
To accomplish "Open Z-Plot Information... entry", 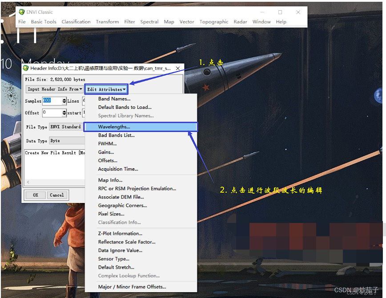I will coord(120,234).
